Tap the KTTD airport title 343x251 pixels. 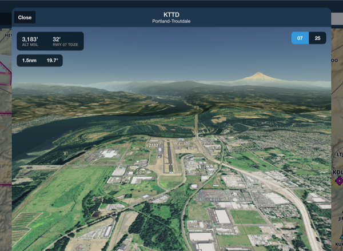171,14
